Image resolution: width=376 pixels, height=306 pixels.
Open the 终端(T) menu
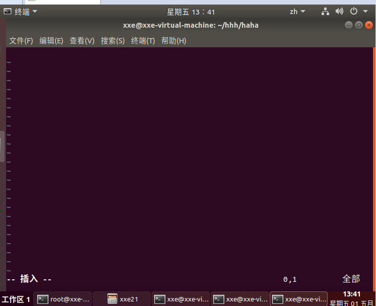point(143,41)
